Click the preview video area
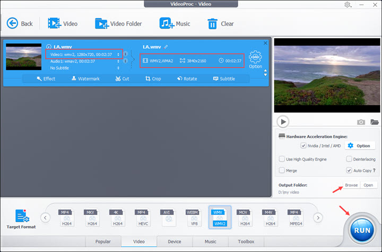This screenshot has width=382, height=252. pos(327,75)
